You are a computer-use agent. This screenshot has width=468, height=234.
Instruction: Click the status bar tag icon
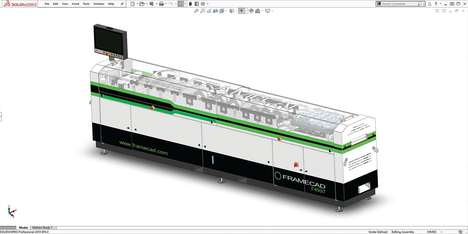461,232
